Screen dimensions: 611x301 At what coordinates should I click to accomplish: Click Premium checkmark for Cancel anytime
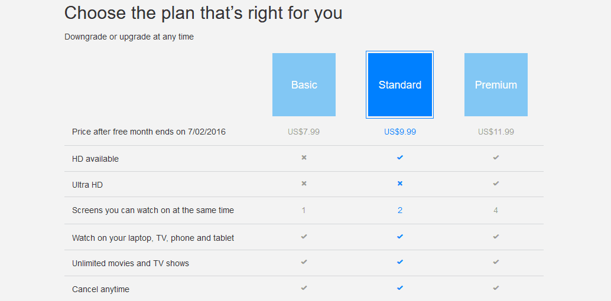click(x=496, y=288)
